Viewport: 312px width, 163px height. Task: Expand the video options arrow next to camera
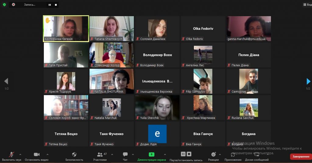pos(47,154)
